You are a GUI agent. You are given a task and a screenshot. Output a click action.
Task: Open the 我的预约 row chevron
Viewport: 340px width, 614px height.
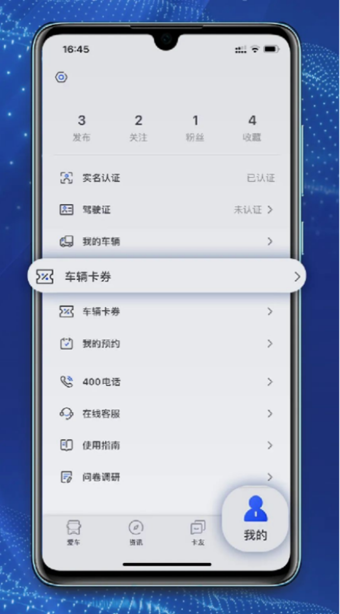270,344
